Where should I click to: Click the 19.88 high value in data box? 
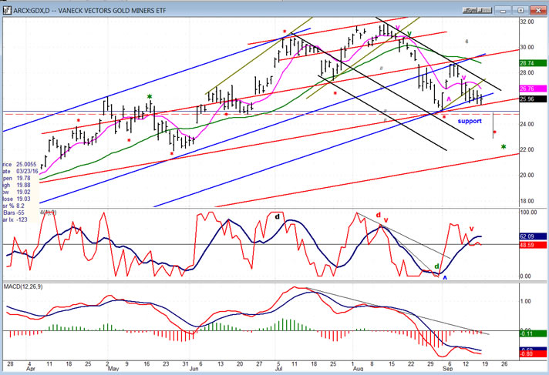(x=23, y=185)
